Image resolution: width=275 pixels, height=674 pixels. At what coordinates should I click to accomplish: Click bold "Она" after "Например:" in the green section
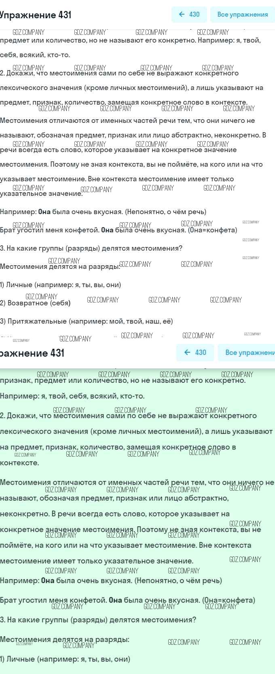point(48,580)
